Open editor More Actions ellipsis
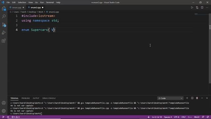The width and height of the screenshot is (211, 119). click(x=207, y=8)
